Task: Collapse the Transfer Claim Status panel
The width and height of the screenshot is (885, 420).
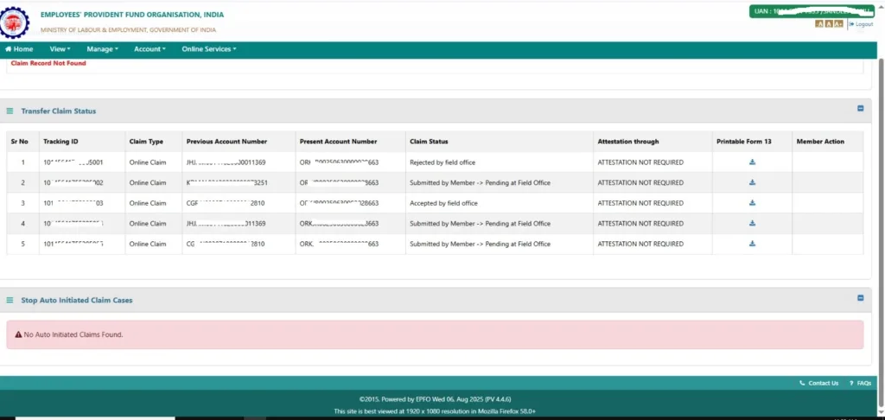Action: click(x=860, y=108)
